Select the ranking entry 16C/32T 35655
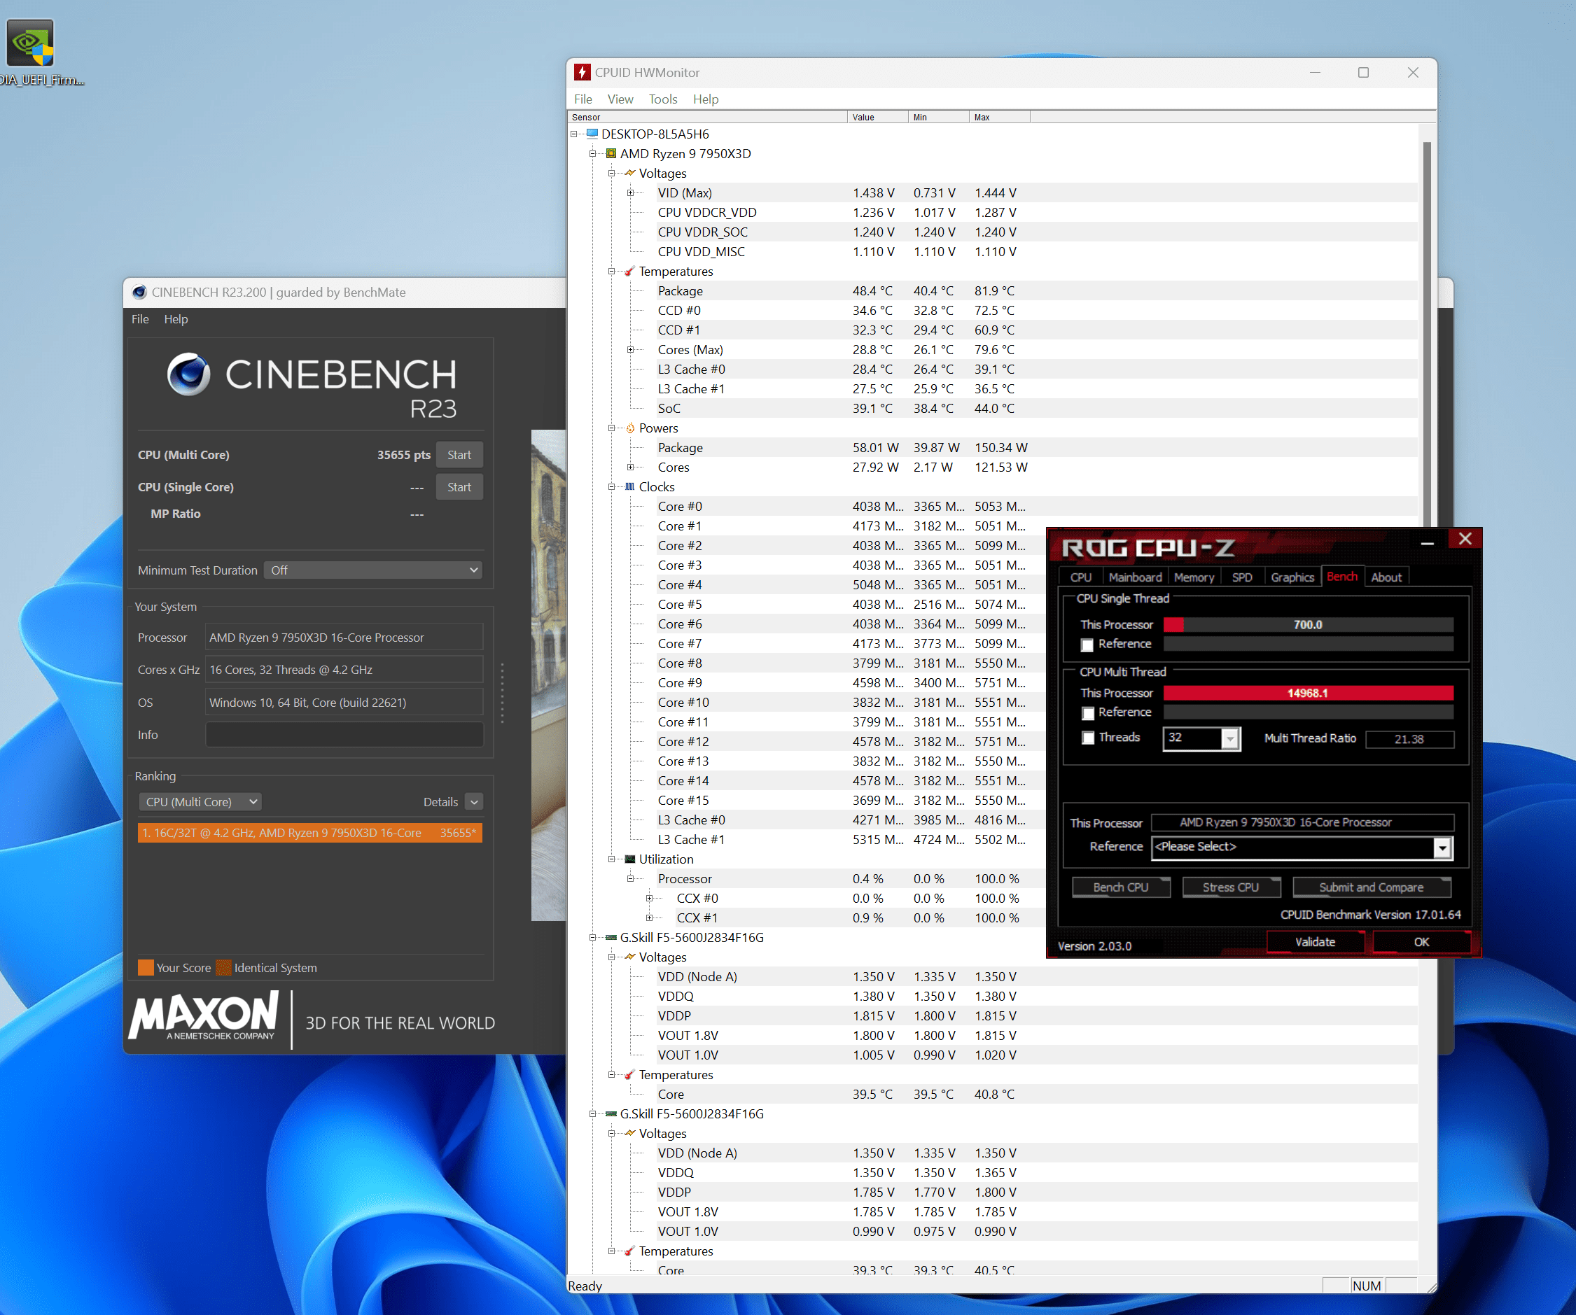 click(310, 833)
